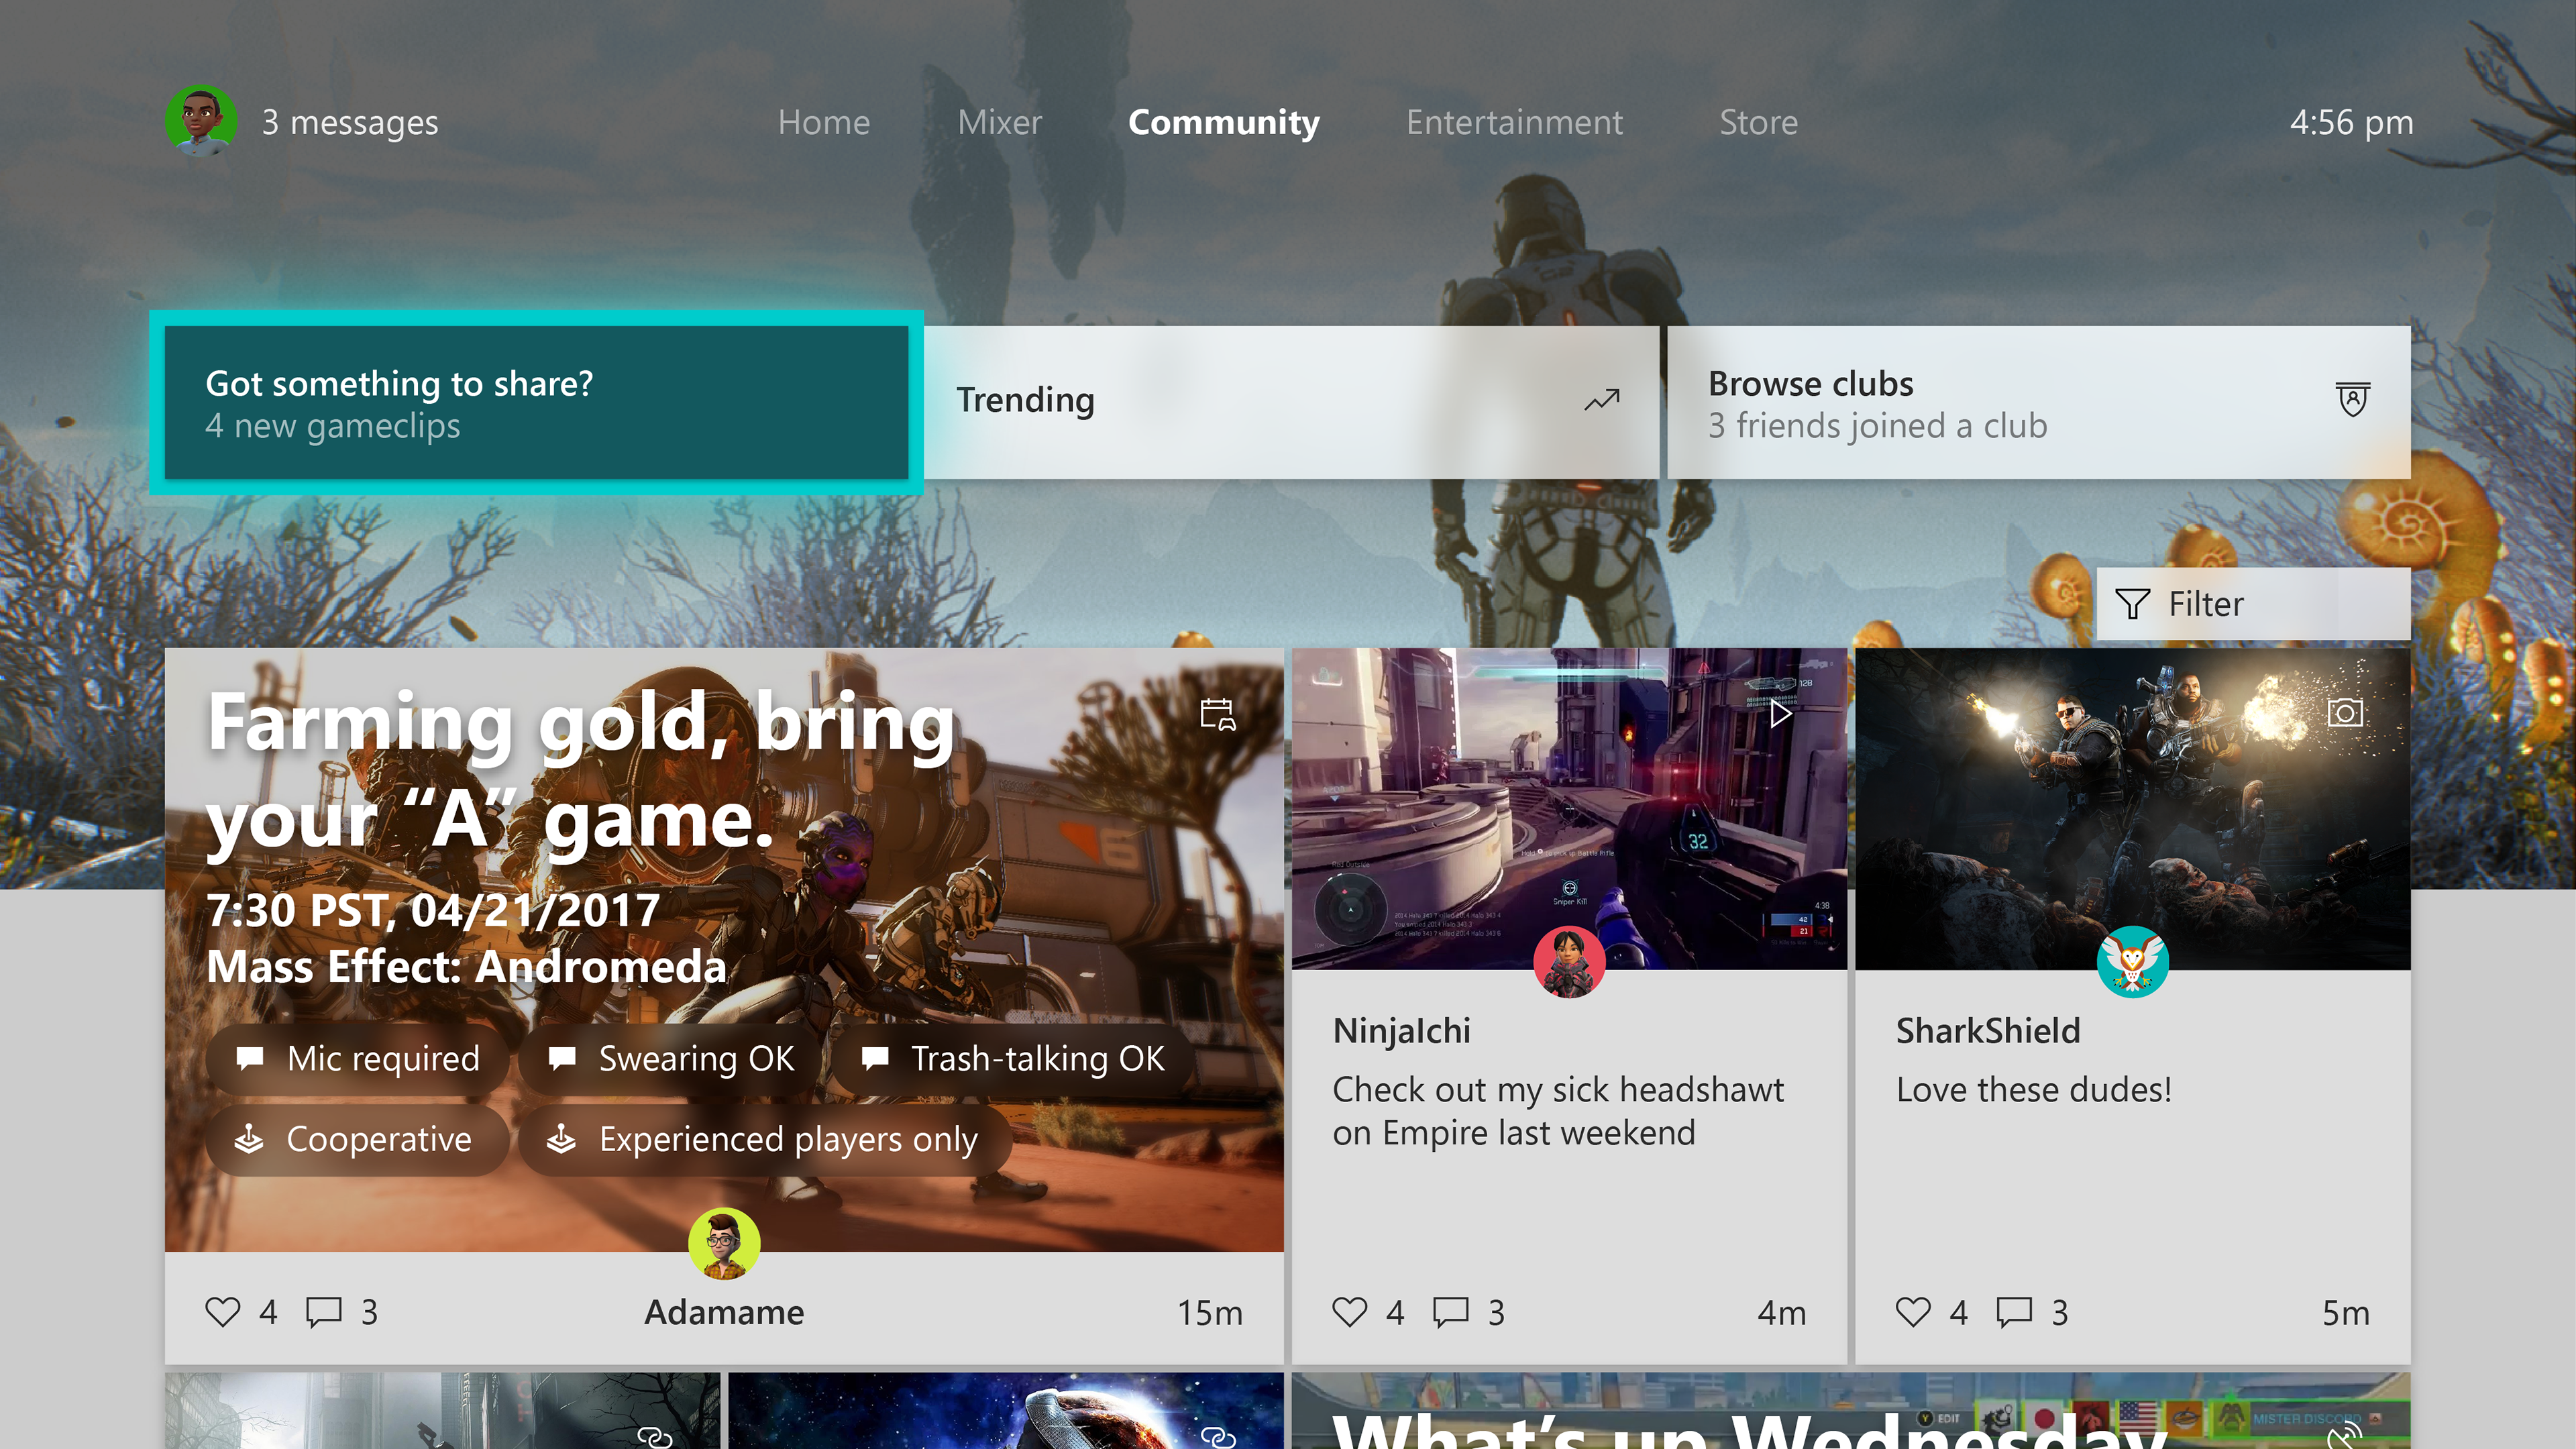This screenshot has width=2576, height=1449.
Task: Click the joystick icon in Cooperative tag
Action: 248,1139
